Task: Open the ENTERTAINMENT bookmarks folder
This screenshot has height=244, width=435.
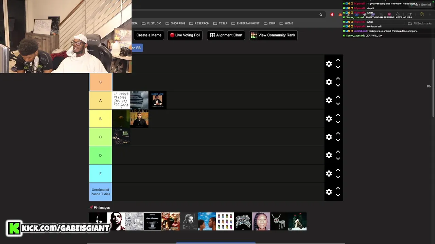Action: 245,23
